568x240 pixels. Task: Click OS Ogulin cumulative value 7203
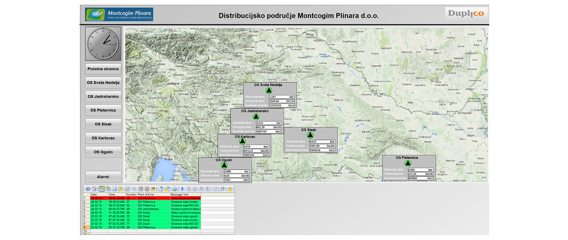point(237,180)
